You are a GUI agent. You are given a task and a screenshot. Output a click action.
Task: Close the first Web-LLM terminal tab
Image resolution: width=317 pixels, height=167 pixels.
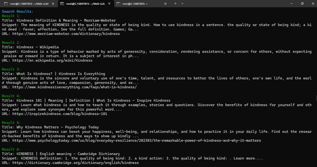tap(53, 4)
